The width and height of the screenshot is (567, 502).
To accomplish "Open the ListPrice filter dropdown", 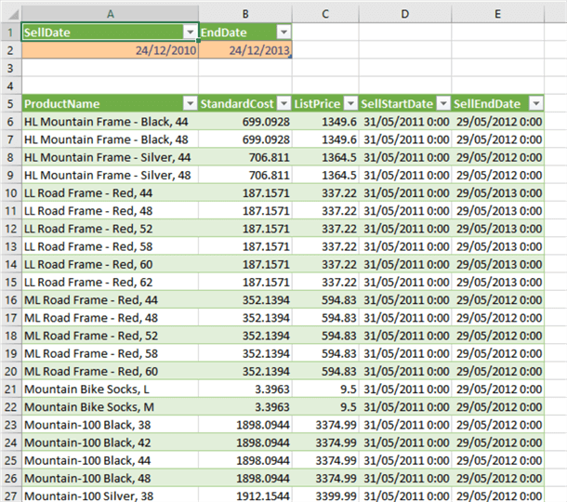I will [x=350, y=104].
